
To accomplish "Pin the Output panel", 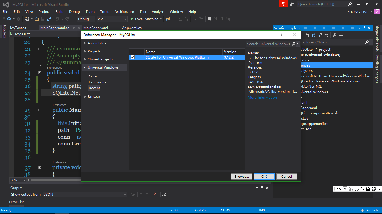I will tap(262, 188).
